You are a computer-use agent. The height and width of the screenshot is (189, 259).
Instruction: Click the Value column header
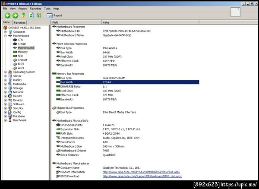150,22
